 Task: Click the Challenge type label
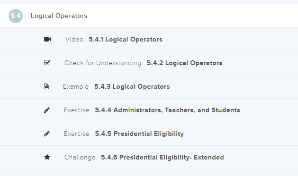point(80,157)
